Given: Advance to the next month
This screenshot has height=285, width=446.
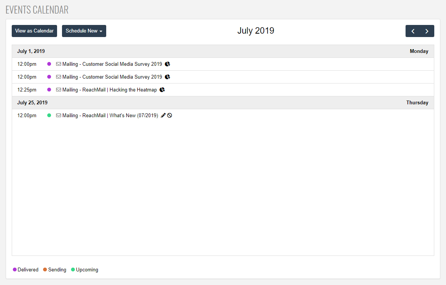Looking at the screenshot, I should click(x=427, y=31).
